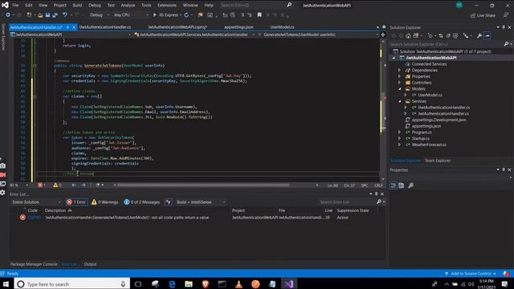Start debugging with IIS Express

click(165, 15)
